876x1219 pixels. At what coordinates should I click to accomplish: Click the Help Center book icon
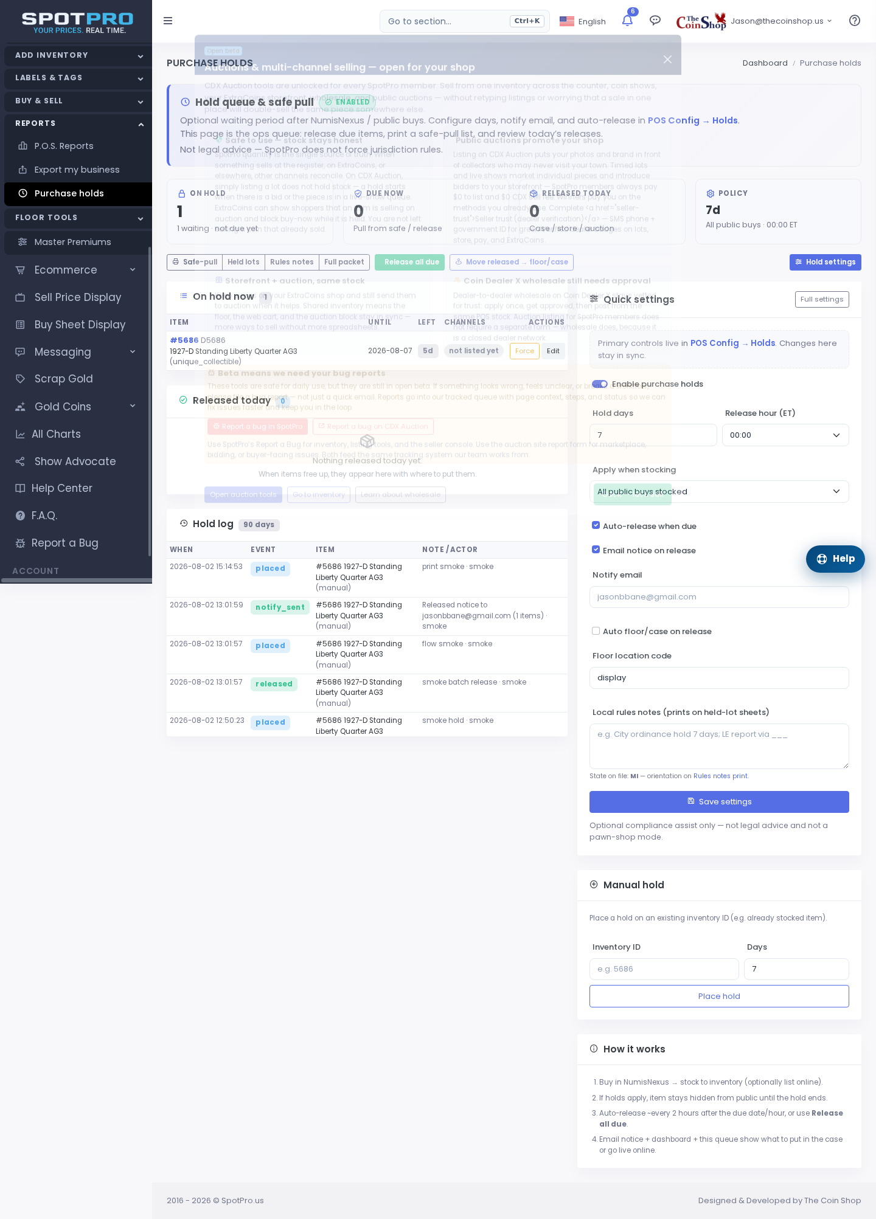coord(20,488)
